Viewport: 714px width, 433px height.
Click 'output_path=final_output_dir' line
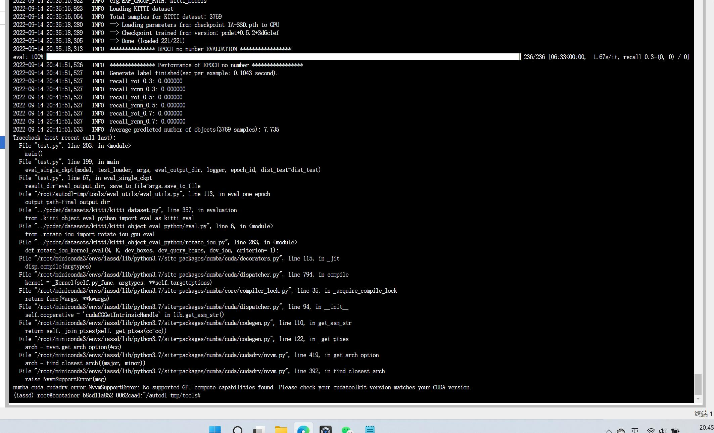point(67,202)
